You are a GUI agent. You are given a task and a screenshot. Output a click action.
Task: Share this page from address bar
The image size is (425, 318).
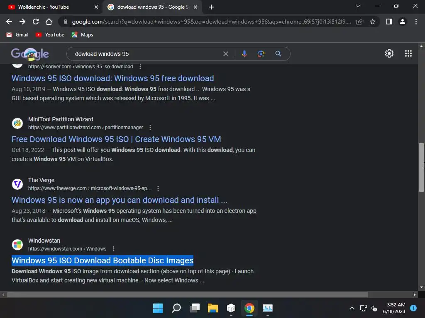(359, 22)
